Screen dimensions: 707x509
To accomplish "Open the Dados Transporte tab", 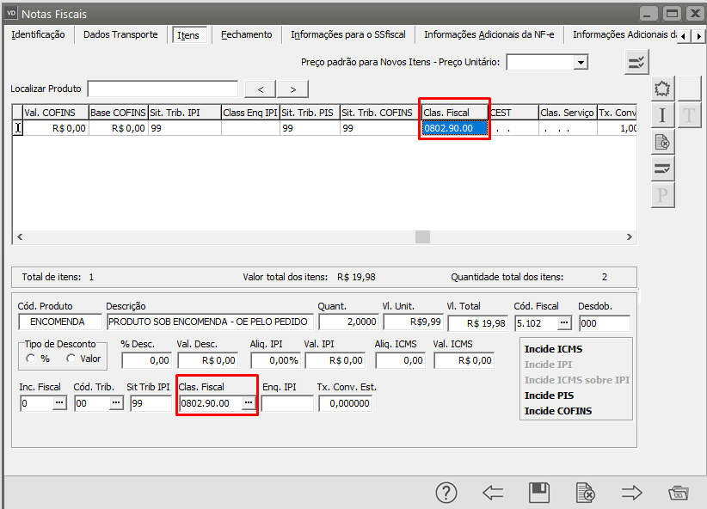I will point(120,34).
